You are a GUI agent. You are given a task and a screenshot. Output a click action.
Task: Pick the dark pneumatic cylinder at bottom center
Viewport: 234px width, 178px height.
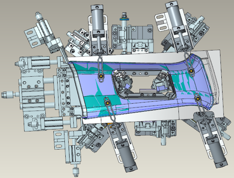(126, 156)
